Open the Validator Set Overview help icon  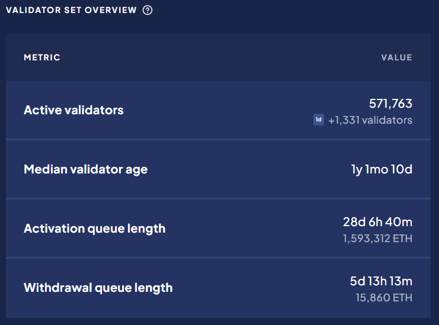[148, 10]
